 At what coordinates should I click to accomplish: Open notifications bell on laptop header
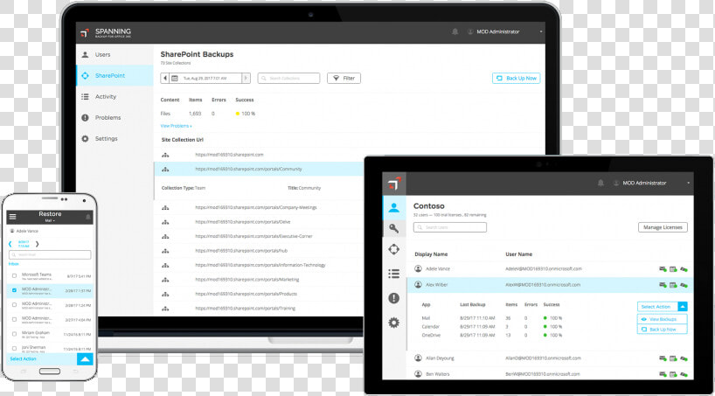coord(455,32)
